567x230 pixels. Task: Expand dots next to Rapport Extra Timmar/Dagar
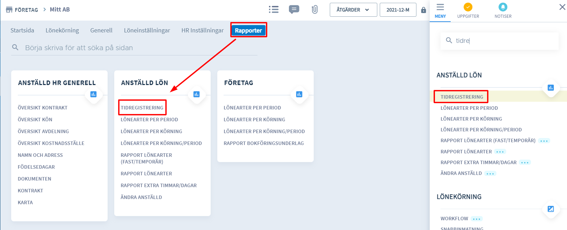click(x=525, y=163)
